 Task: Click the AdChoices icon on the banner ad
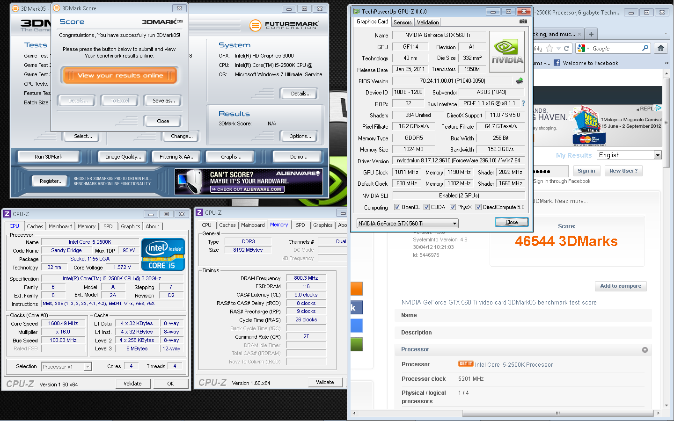coord(659,108)
